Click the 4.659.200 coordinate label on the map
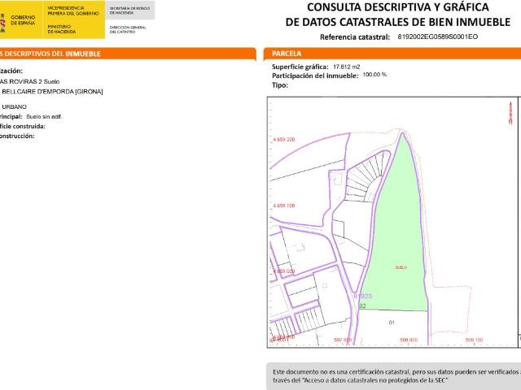 pos(282,140)
